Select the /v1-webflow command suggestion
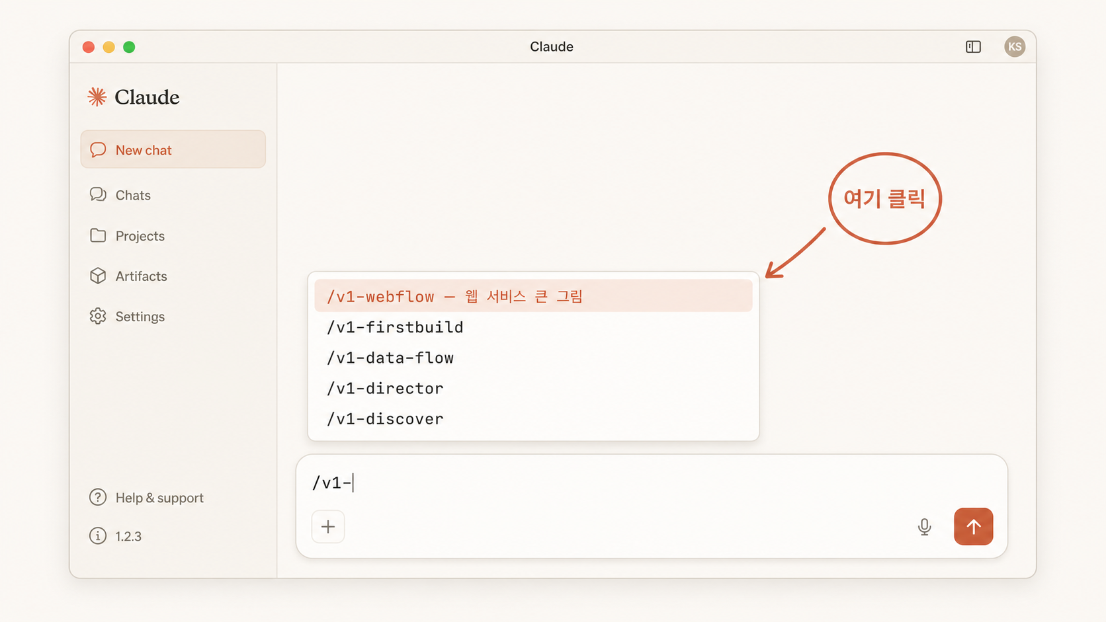1106x622 pixels. (533, 295)
